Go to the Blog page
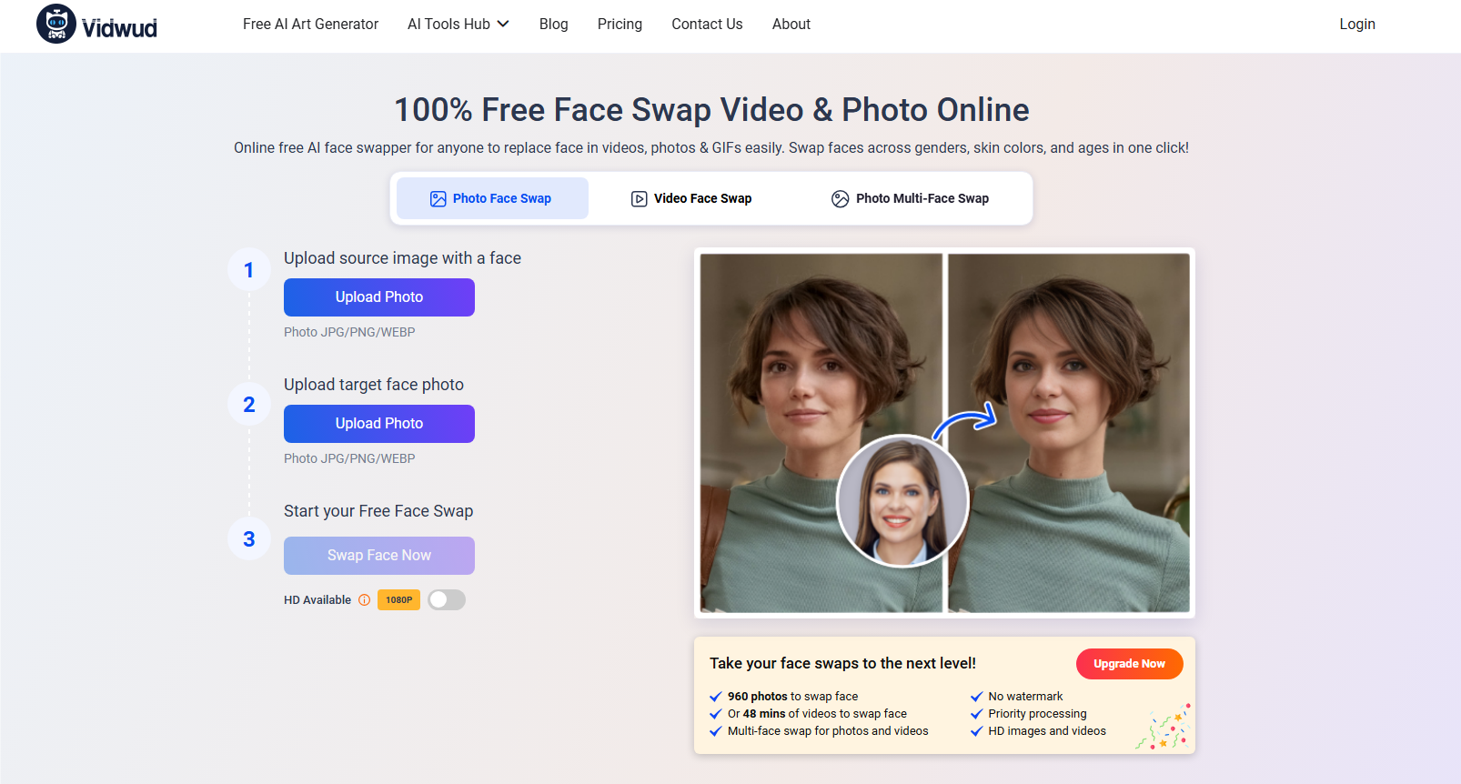The height and width of the screenshot is (784, 1461). point(553,25)
